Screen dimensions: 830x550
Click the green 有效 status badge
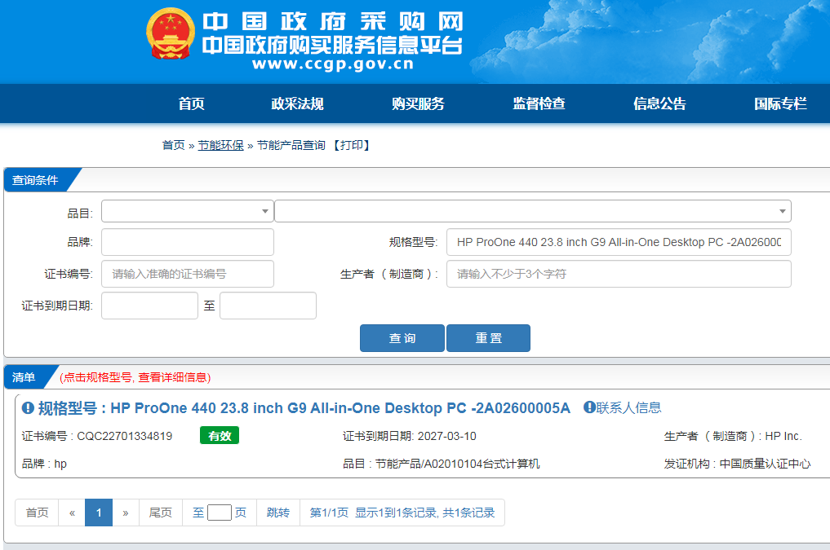220,435
